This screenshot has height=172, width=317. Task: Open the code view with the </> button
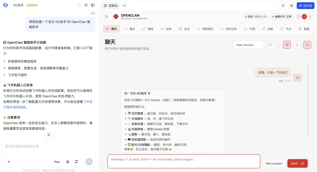(124, 6)
